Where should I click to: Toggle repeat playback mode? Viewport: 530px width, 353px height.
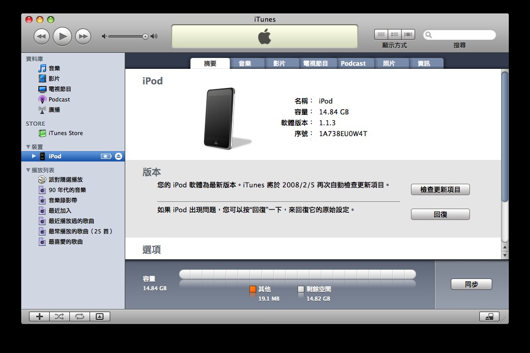click(x=79, y=316)
